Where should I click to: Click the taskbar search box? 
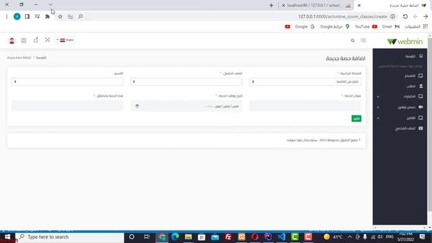point(70,237)
